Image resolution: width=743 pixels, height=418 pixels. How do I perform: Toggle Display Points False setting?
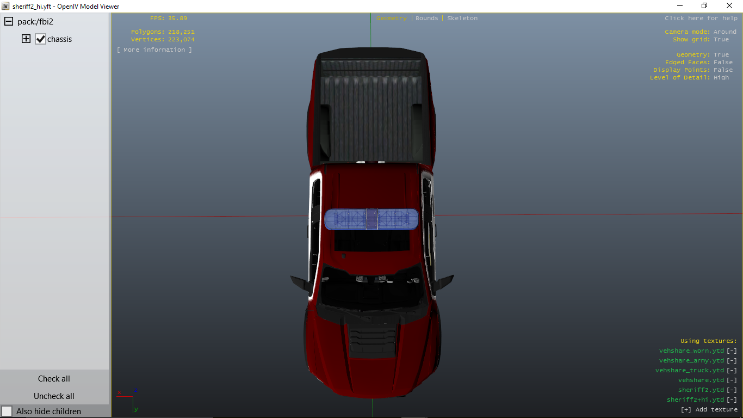point(723,70)
